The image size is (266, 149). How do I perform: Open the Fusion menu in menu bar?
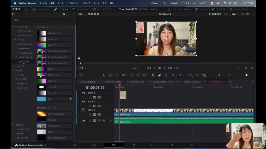coord(155,3)
